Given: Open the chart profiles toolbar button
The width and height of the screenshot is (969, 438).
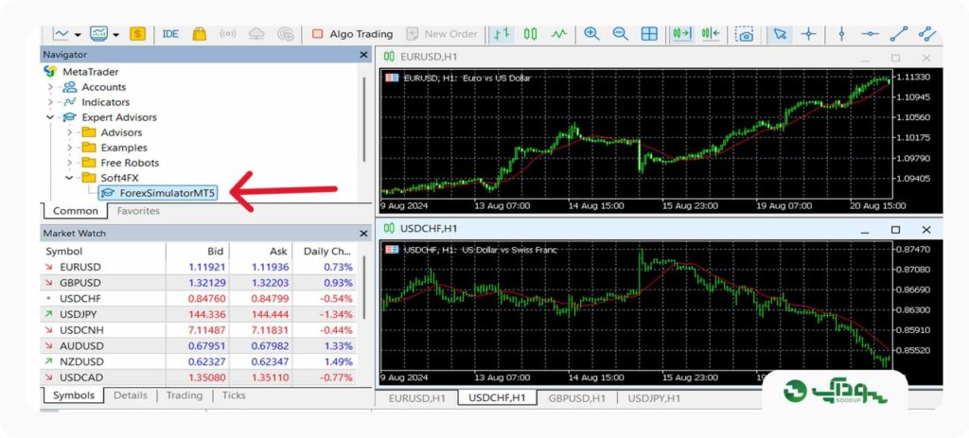Looking at the screenshot, I should pos(98,34).
